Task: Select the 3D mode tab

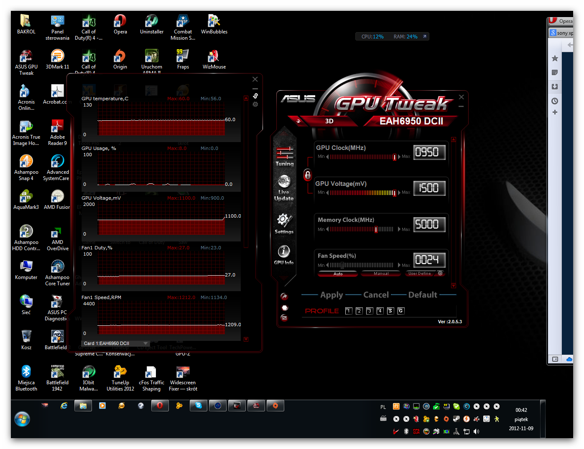Action: (x=329, y=121)
